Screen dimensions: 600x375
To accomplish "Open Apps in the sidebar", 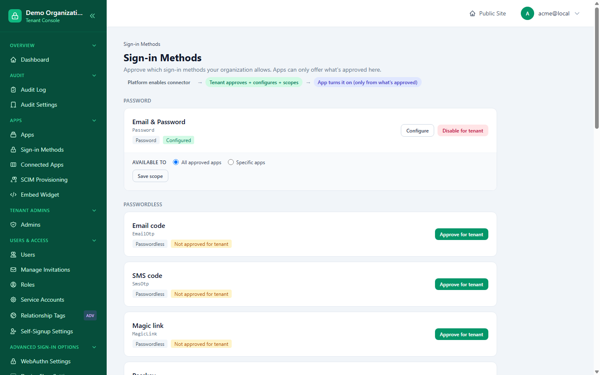I will [53, 135].
